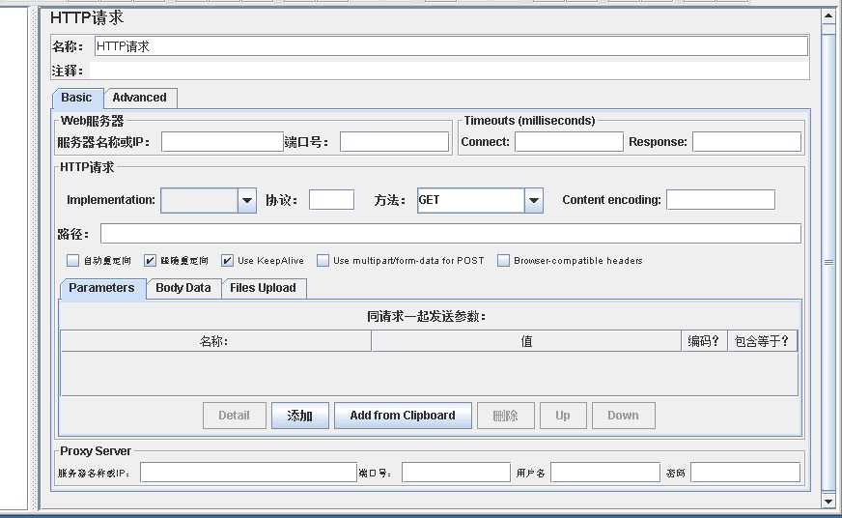Click the Connect timeout input field
842x518 pixels.
pyautogui.click(x=569, y=142)
